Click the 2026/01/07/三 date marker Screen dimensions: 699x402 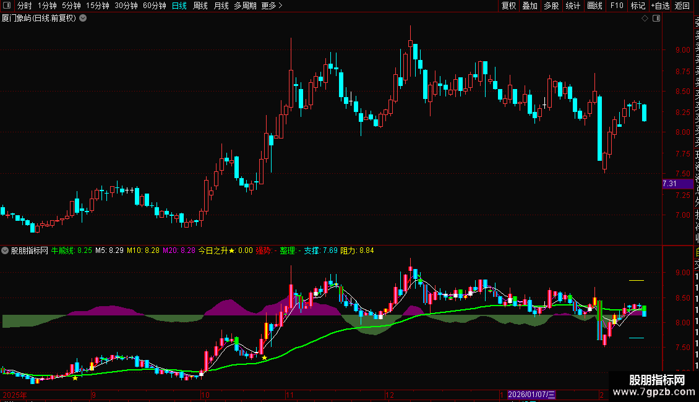click(x=531, y=395)
